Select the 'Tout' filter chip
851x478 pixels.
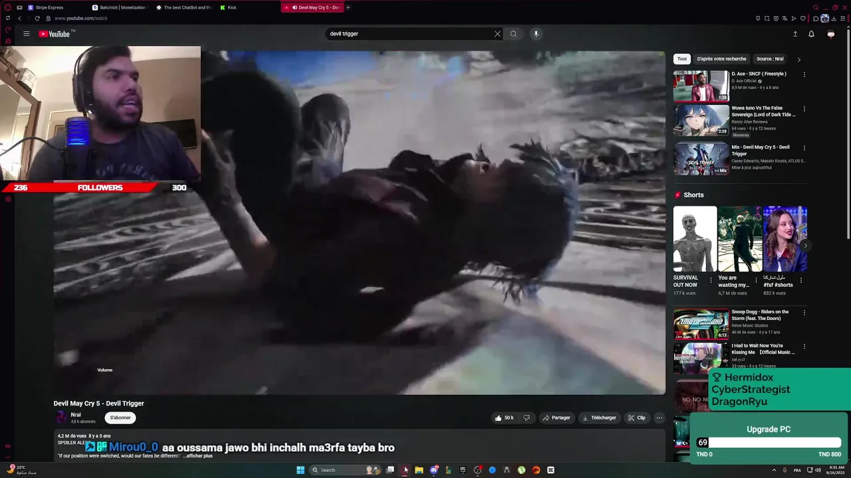(682, 59)
